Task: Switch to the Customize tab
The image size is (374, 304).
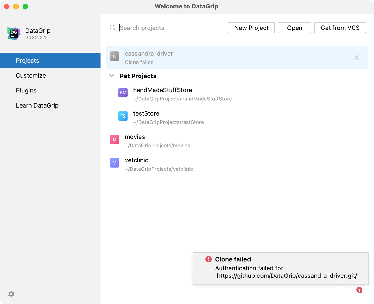Action: (x=31, y=76)
